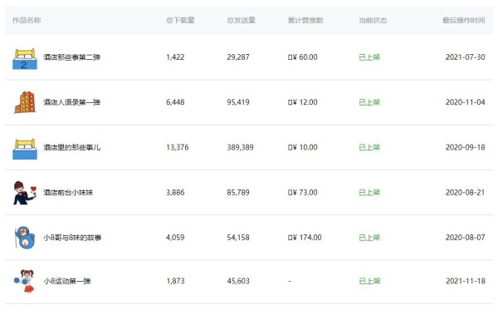The image size is (498, 310).
Task: Click the 最后操作时间 column header
Action: [x=464, y=20]
